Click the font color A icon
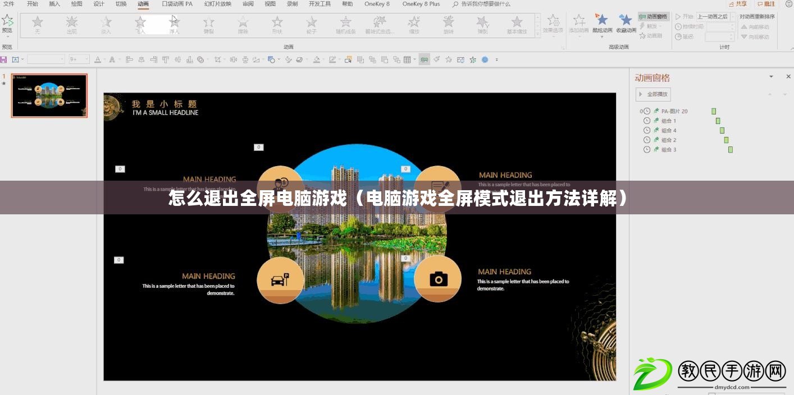This screenshot has width=794, height=395. (98, 59)
